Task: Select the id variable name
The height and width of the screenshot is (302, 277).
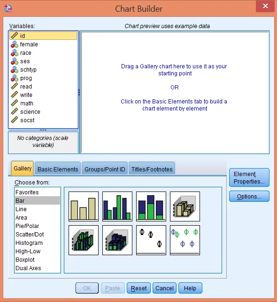Action: (23, 36)
